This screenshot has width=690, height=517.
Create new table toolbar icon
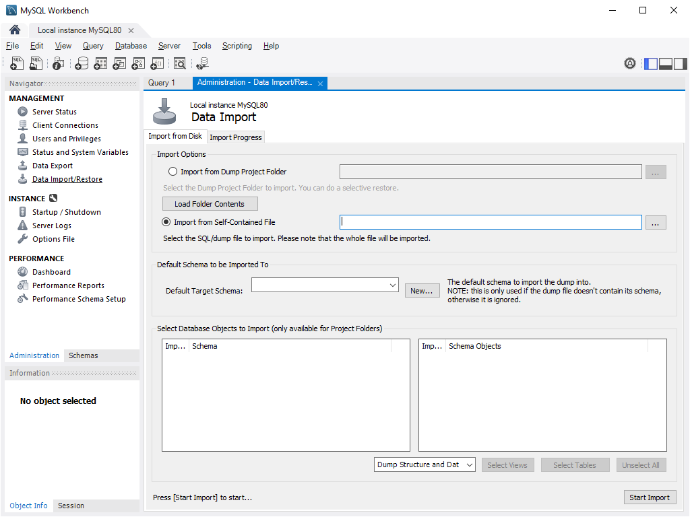(100, 64)
